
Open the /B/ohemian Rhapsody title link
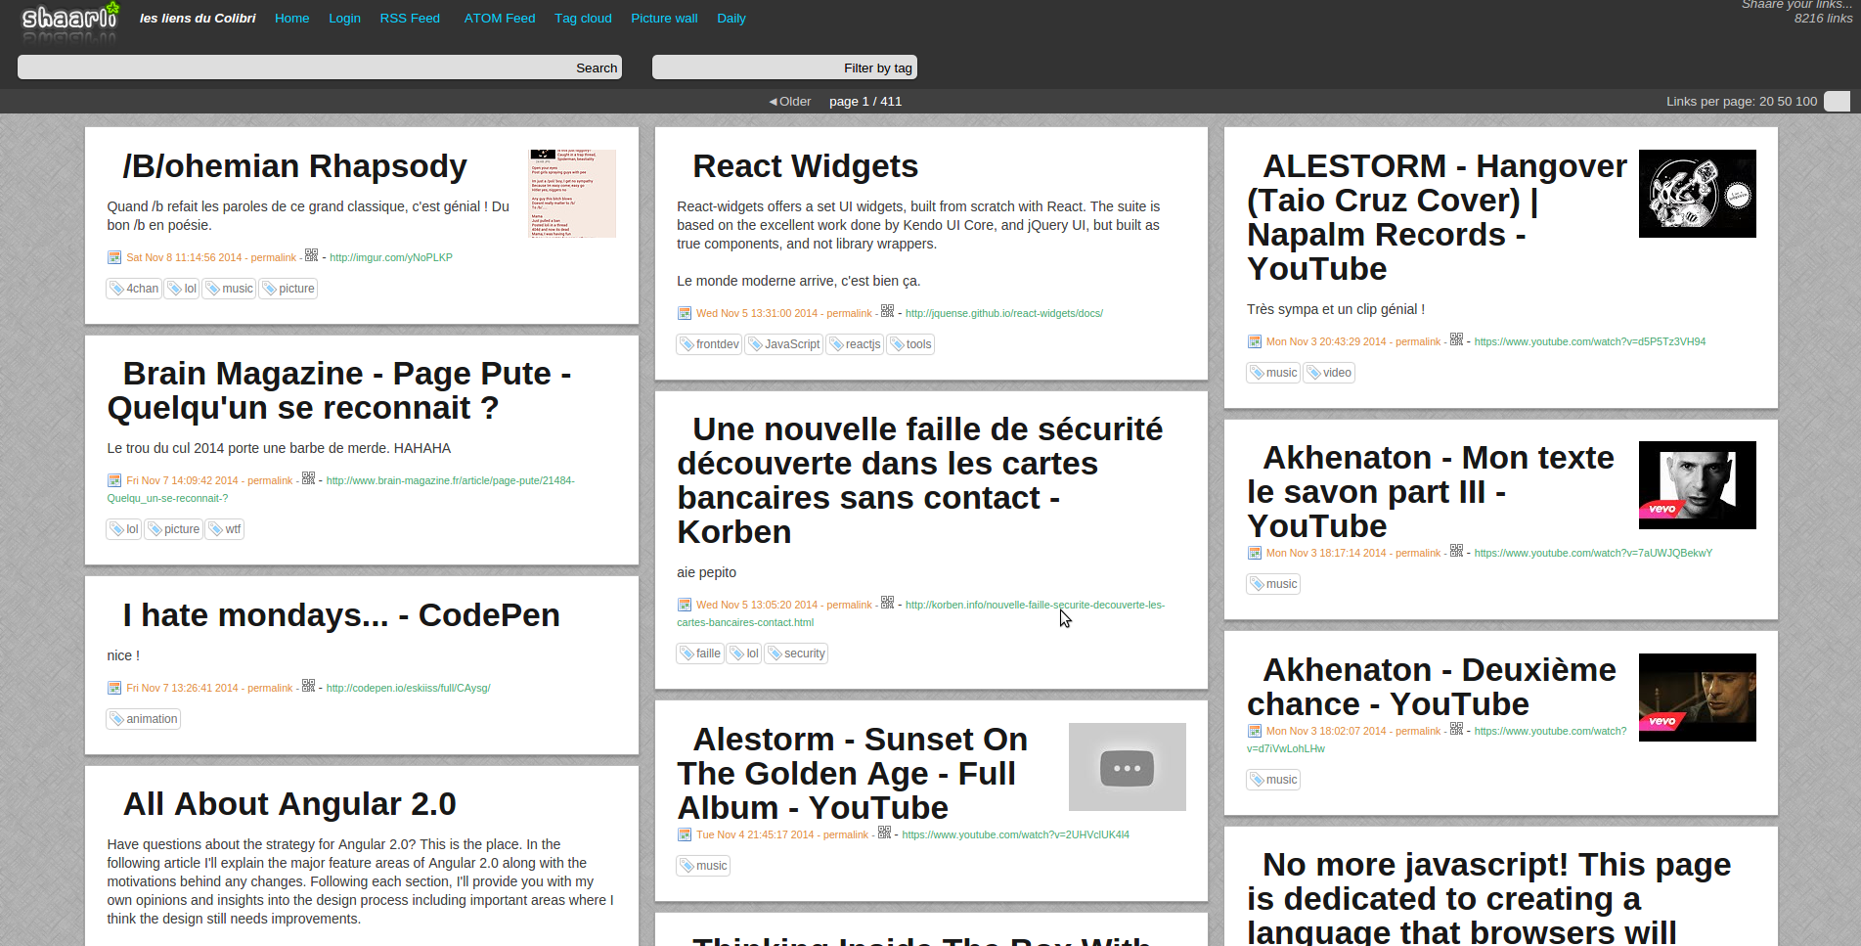point(294,166)
